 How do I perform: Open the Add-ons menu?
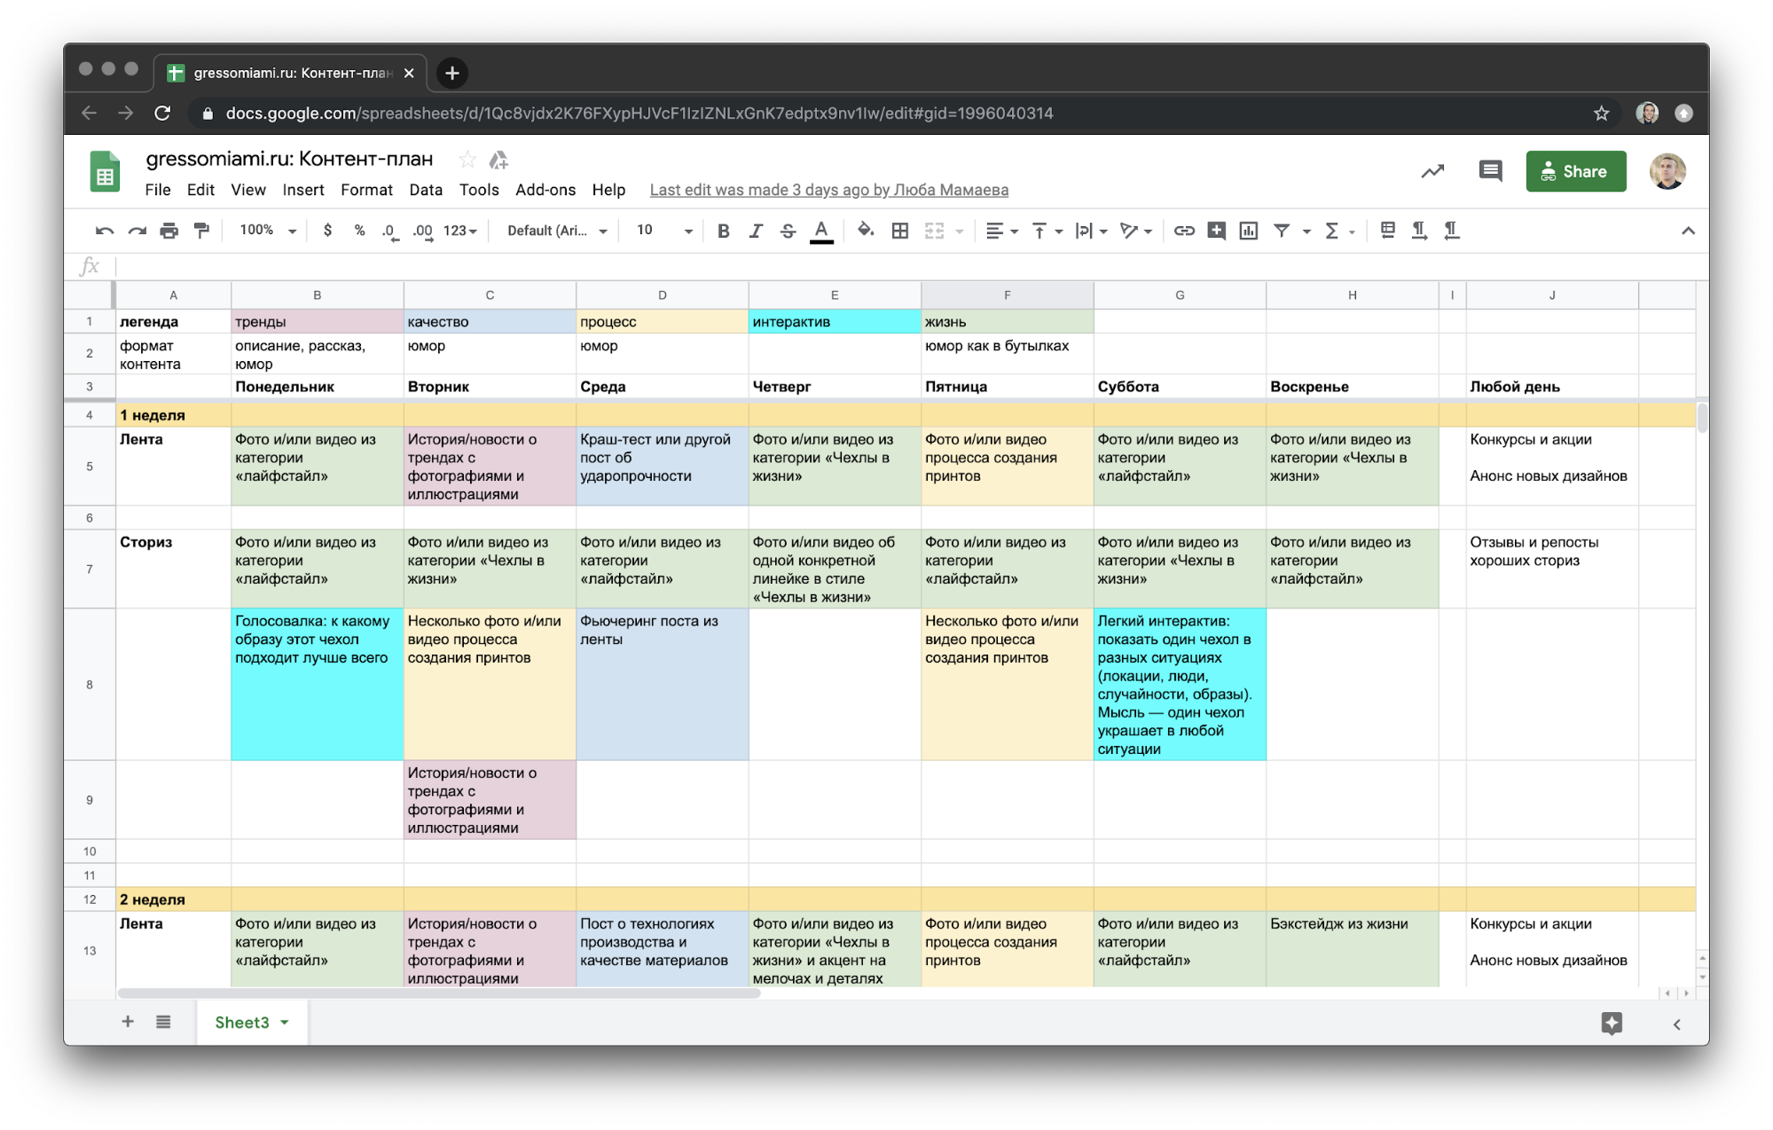point(545,190)
